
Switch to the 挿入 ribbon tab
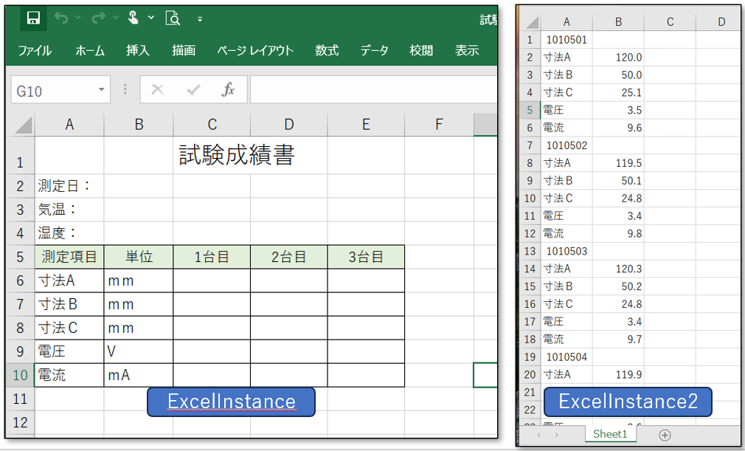tap(137, 51)
